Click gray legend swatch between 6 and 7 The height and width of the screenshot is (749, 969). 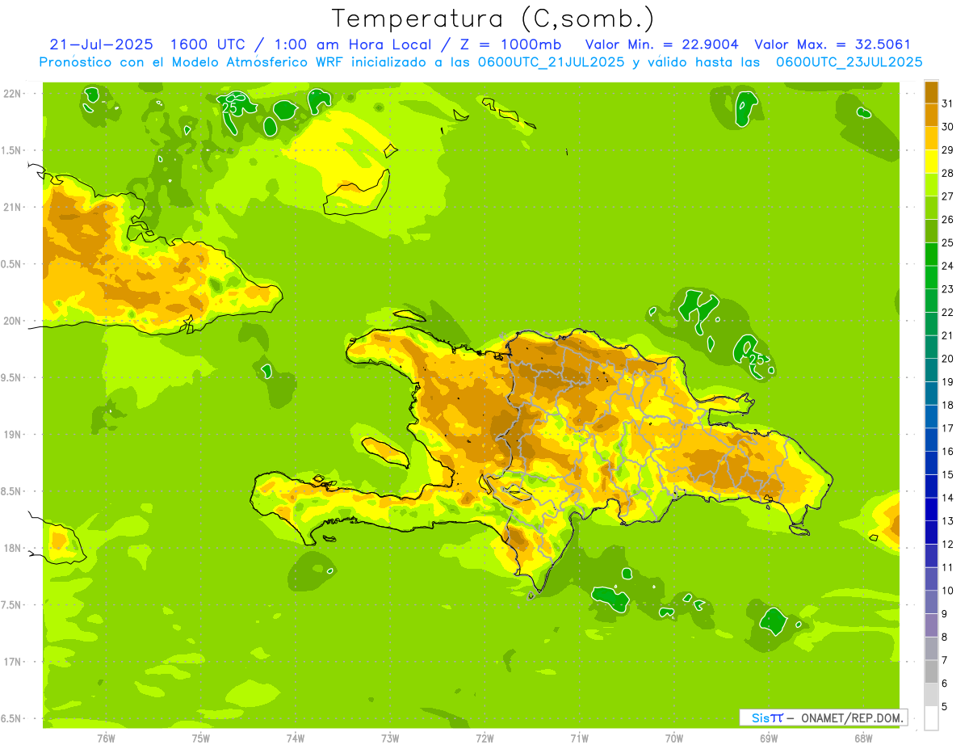pos(931,671)
